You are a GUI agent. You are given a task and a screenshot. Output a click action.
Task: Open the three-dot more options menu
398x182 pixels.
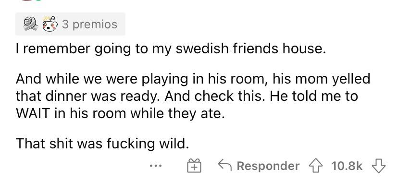(156, 166)
